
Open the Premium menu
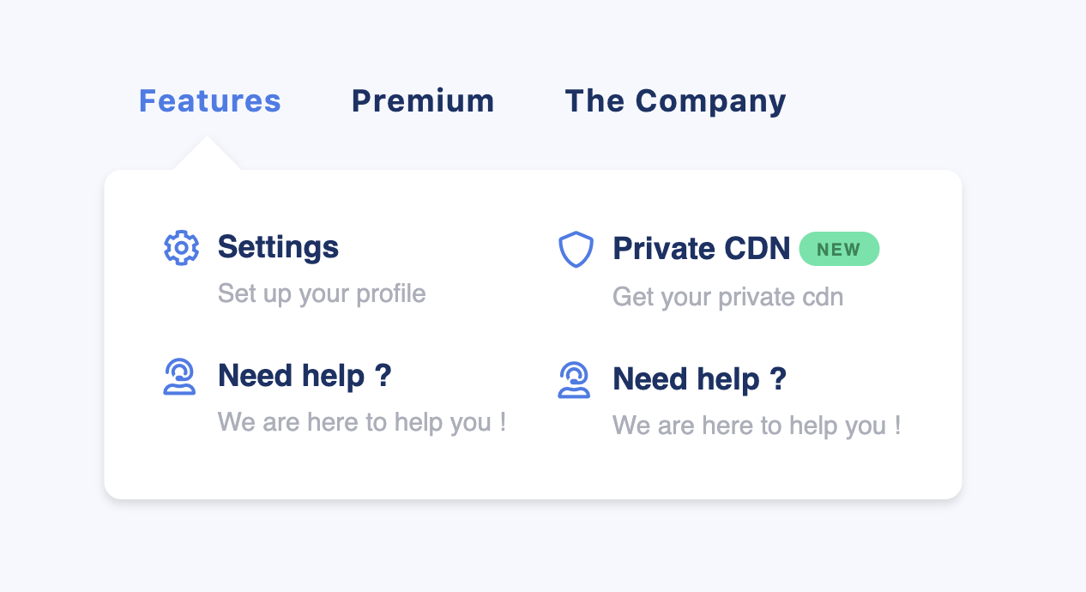[x=423, y=101]
